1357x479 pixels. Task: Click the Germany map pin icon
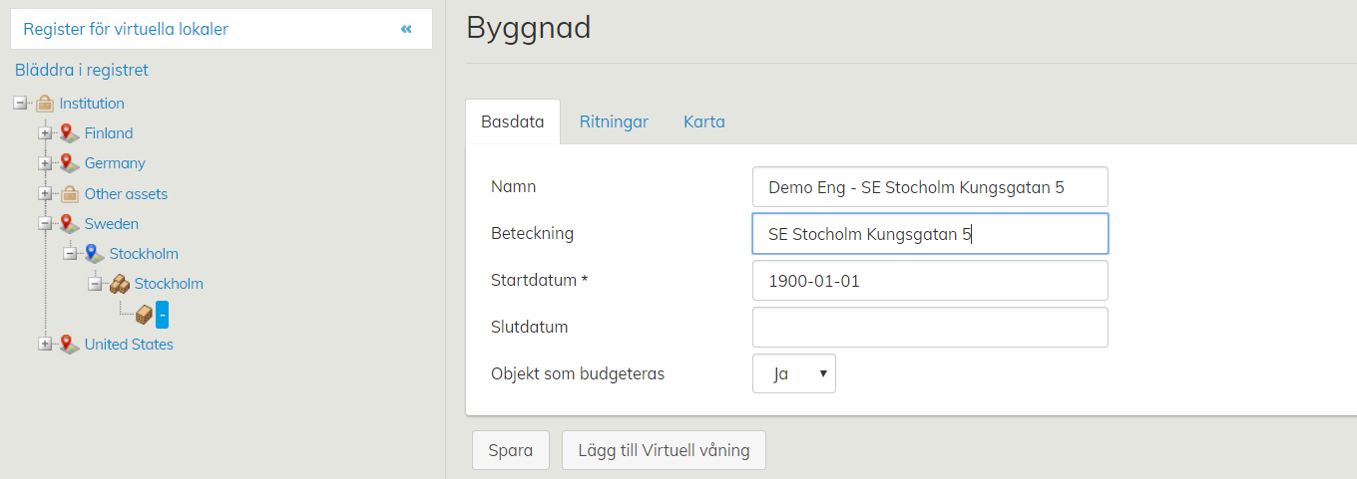click(x=69, y=163)
